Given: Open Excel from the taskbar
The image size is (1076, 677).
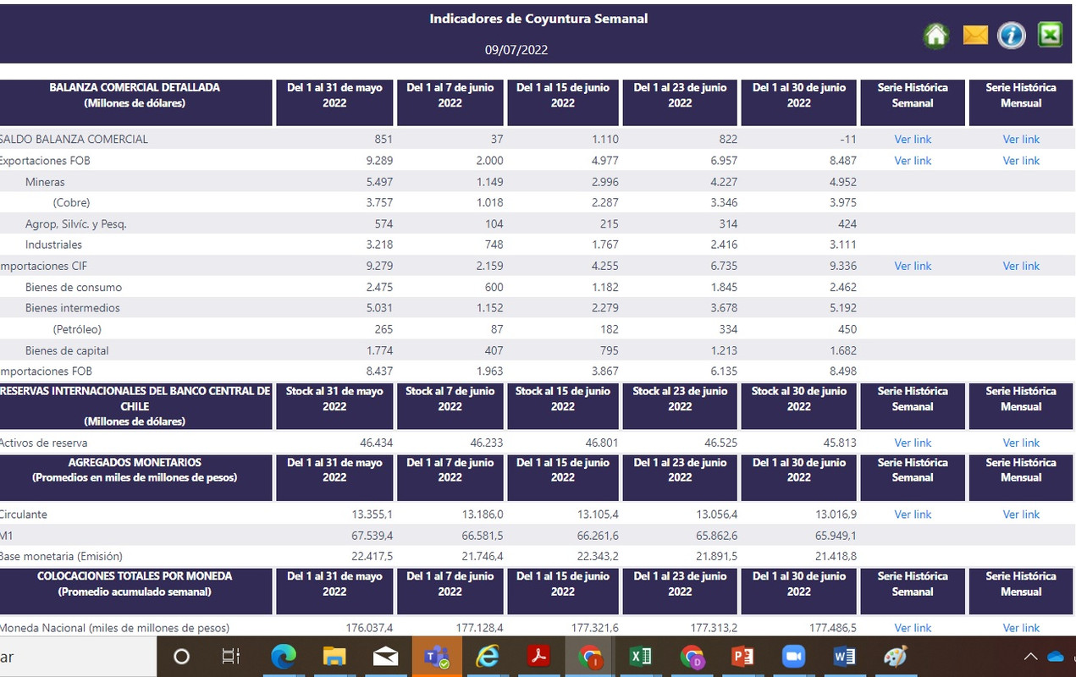Looking at the screenshot, I should pos(641,657).
